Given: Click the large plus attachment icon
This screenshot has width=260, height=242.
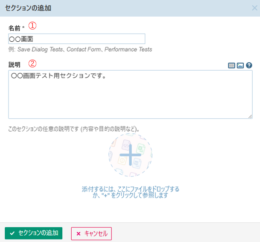Looking at the screenshot, I should click(x=130, y=155).
